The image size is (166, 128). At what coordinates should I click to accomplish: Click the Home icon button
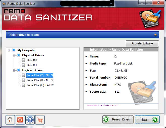coord(10,120)
